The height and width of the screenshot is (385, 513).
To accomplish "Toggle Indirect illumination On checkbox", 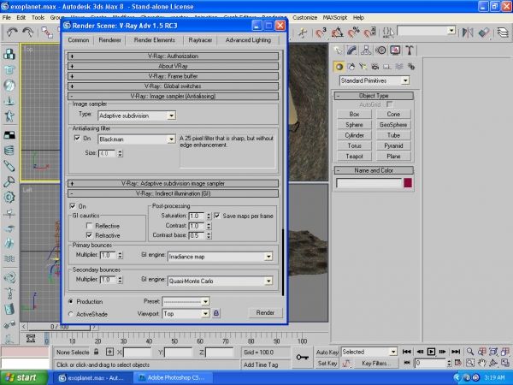I will (x=73, y=206).
